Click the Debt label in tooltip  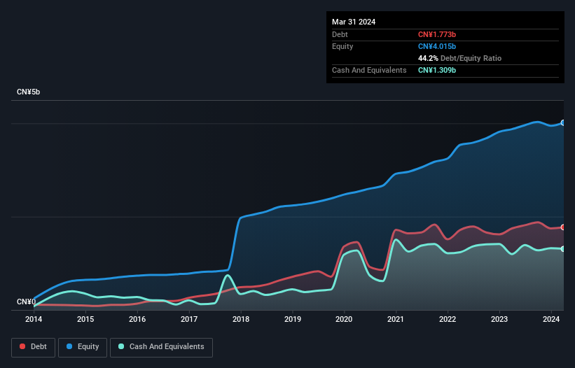coord(340,34)
